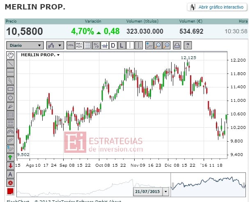The height and width of the screenshot is (202, 250).
Task: Enable the D scale mode button
Action: coord(113,46)
